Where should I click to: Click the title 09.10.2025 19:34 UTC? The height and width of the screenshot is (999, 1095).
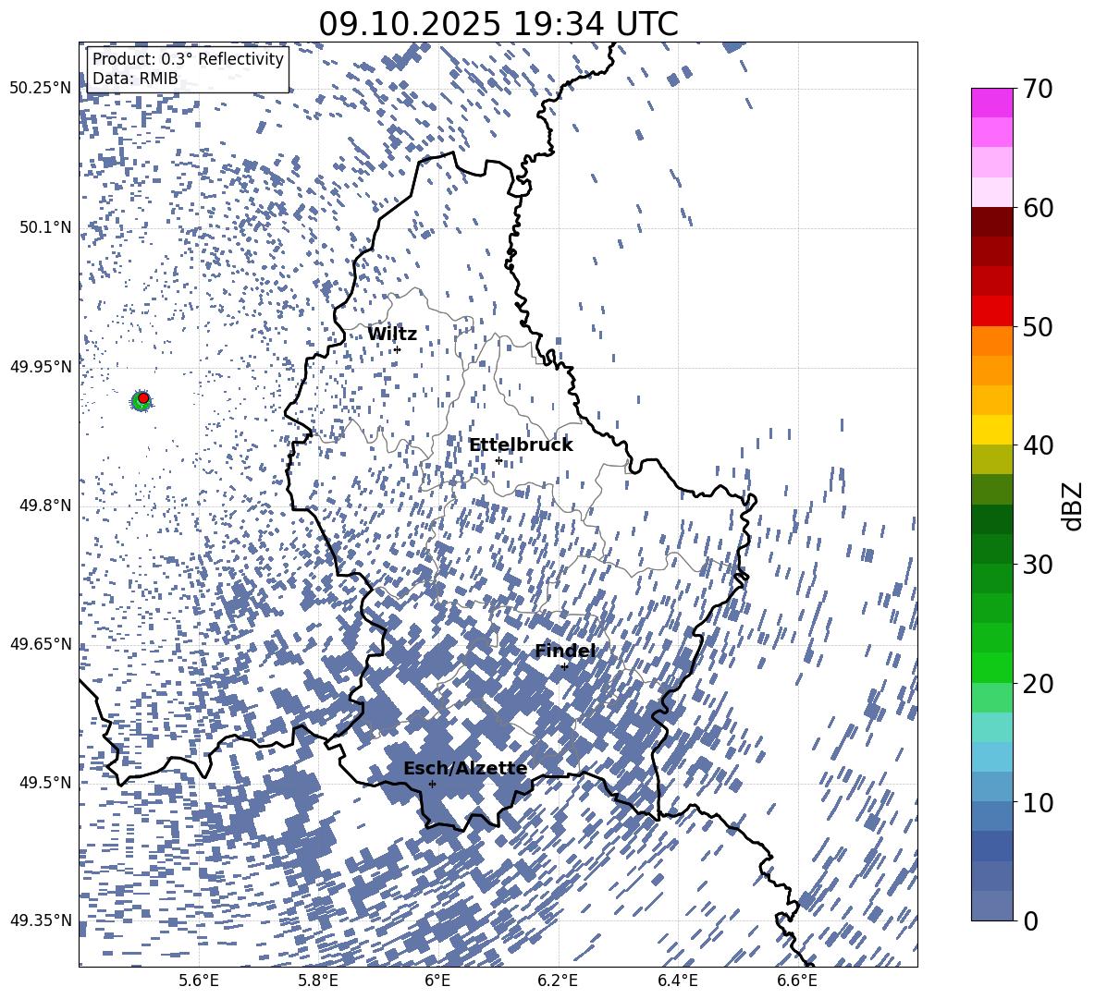[498, 24]
